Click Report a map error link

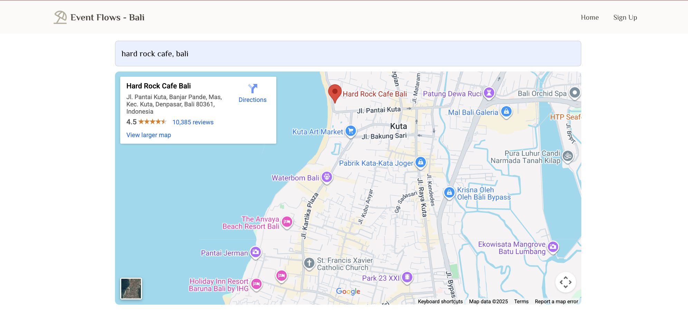556,302
